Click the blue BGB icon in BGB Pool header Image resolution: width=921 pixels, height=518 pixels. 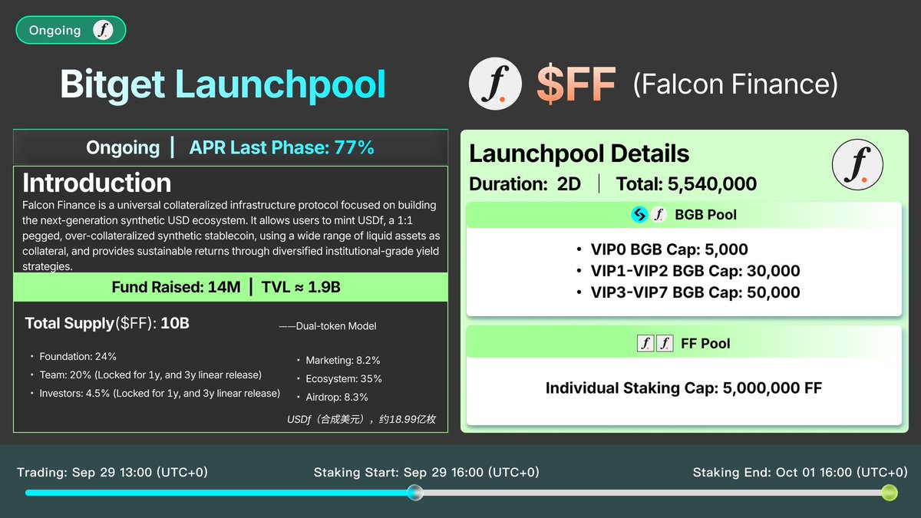[639, 215]
